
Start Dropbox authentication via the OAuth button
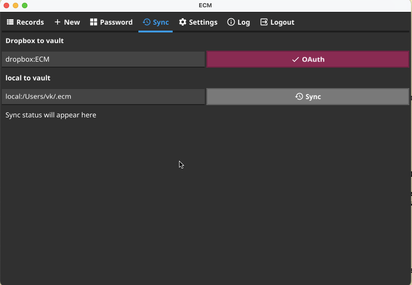coord(307,59)
